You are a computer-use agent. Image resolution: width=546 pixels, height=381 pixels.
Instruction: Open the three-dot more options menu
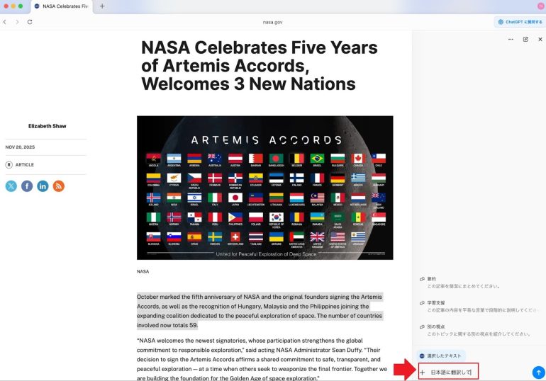point(511,40)
